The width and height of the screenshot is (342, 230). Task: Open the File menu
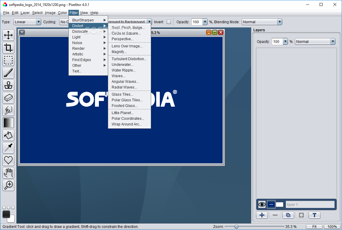pos(6,13)
